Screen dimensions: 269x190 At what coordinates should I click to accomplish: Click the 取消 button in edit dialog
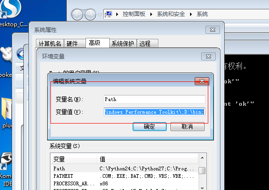tap(187, 126)
